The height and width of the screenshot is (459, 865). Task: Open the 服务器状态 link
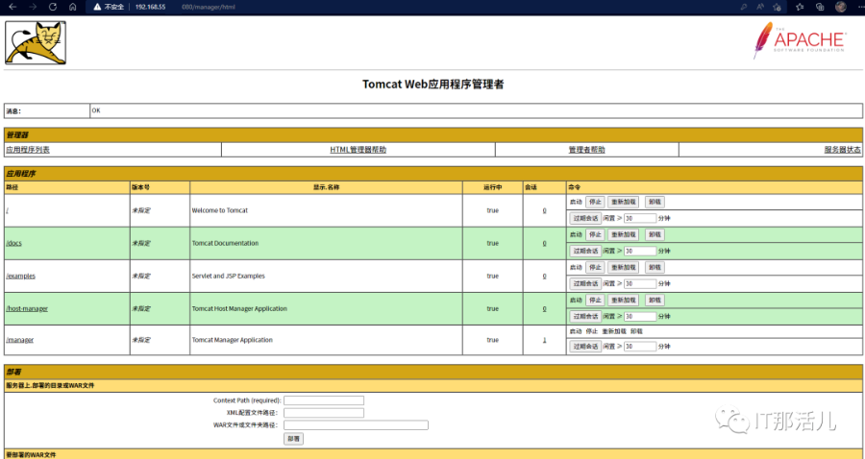[x=842, y=150]
